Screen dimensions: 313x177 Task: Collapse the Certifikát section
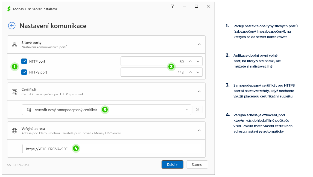(199, 91)
